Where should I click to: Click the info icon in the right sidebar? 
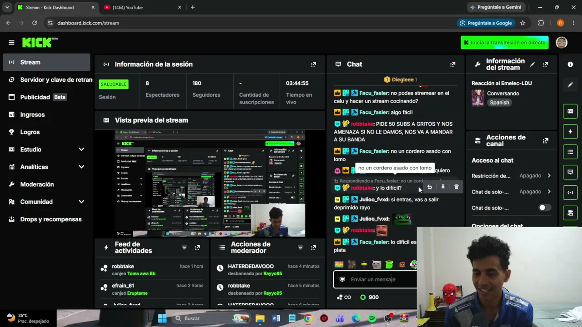tap(570, 64)
